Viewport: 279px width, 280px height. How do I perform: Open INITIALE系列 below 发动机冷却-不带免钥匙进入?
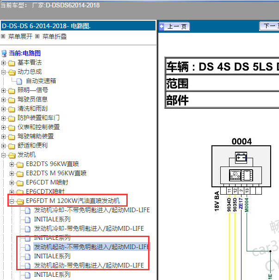[52, 219]
